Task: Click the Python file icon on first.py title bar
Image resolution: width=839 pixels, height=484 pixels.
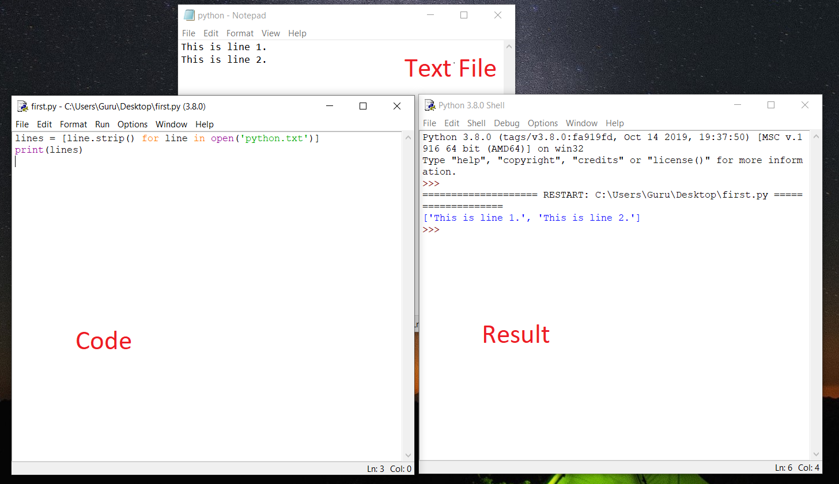Action: (x=22, y=106)
